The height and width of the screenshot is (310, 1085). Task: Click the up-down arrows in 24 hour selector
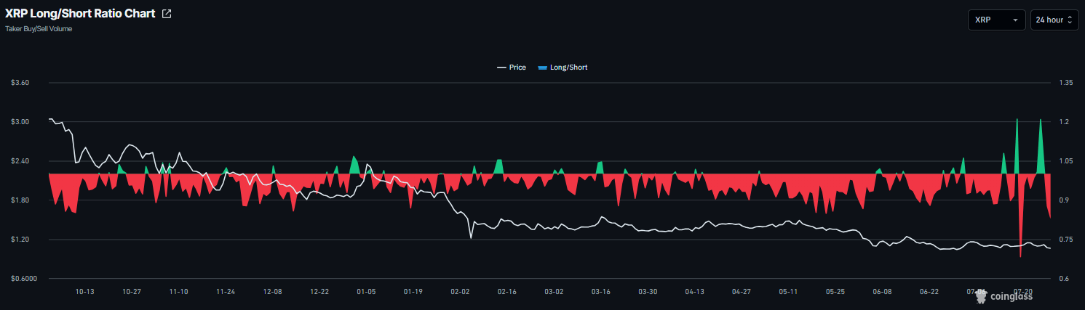point(1070,20)
